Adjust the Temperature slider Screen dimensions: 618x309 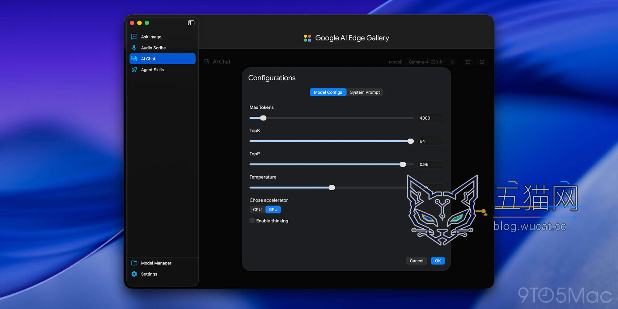coord(332,188)
